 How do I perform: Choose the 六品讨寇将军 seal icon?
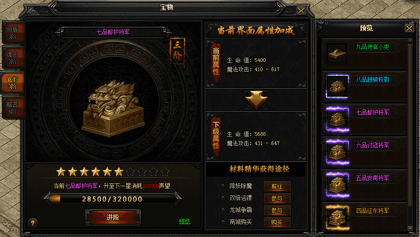point(338,152)
